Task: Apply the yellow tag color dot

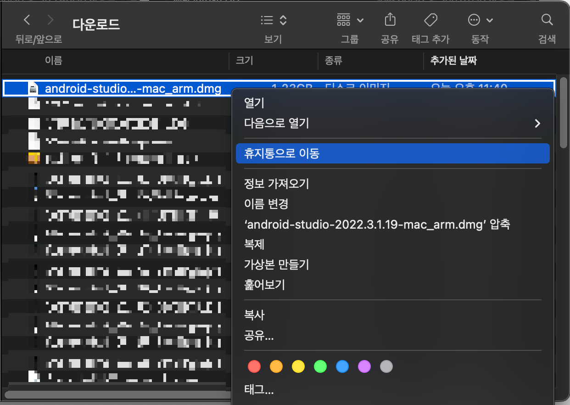Action: tap(298, 366)
